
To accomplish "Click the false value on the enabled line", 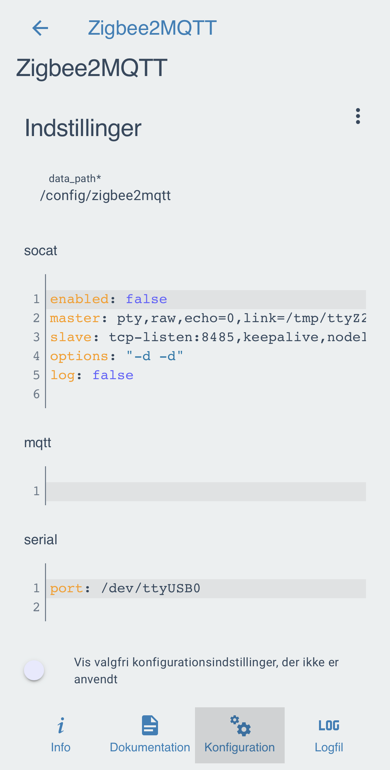I will 146,299.
